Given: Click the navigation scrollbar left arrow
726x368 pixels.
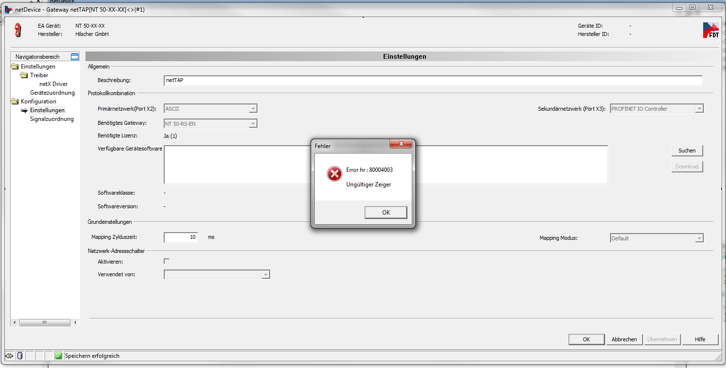Looking at the screenshot, I should pos(15,322).
